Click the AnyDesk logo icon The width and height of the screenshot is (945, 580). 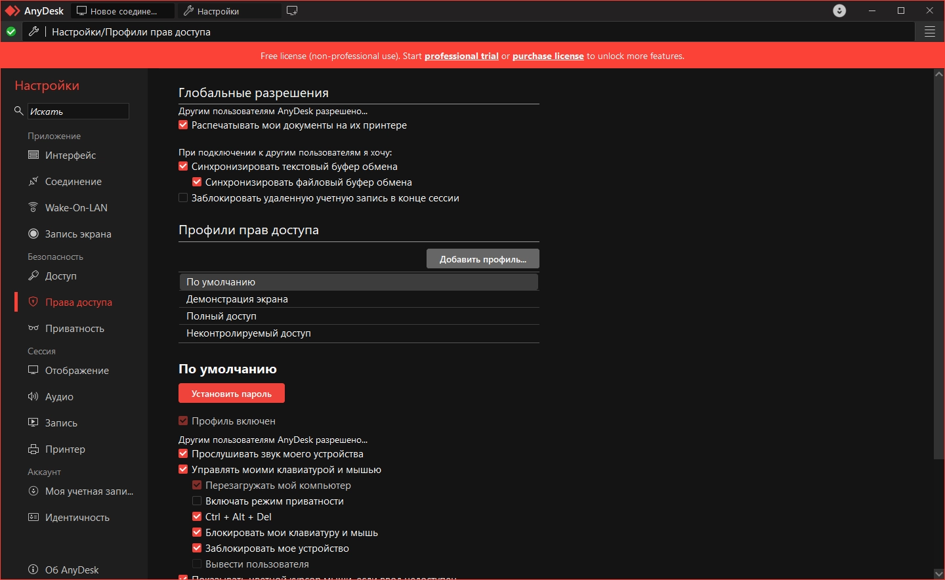tap(12, 10)
